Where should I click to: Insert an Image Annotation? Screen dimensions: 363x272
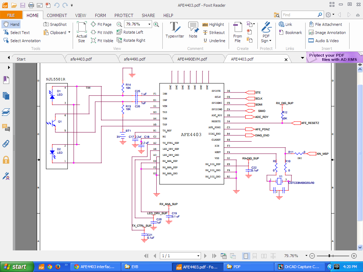[x=327, y=33]
